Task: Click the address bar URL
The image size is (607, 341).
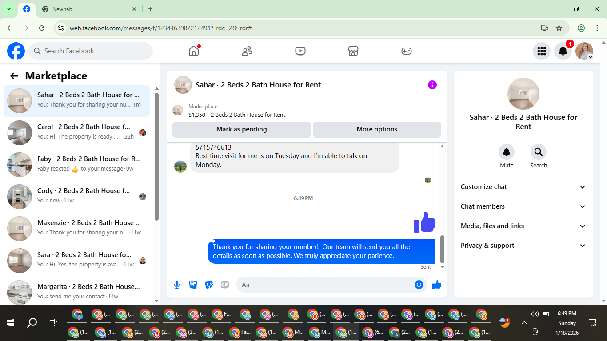Action: (161, 28)
